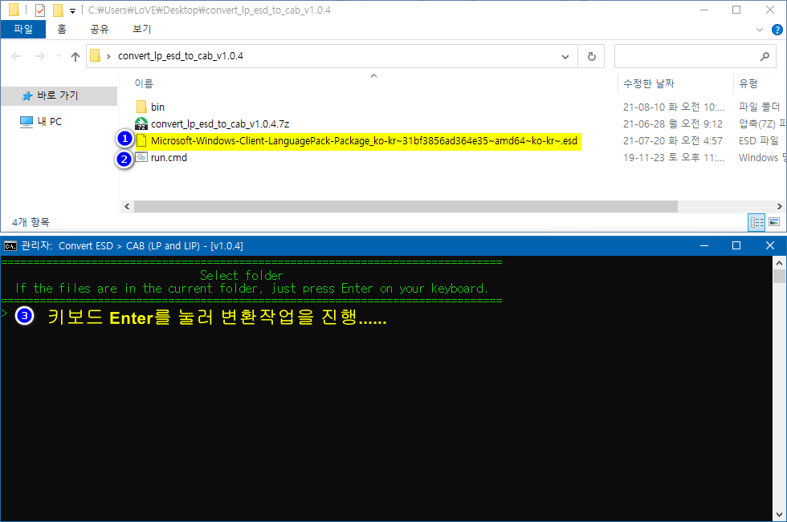Select convert_lp_esd_to_cab_v1.0.4.7z archive
Image resolution: width=787 pixels, height=522 pixels.
[220, 123]
